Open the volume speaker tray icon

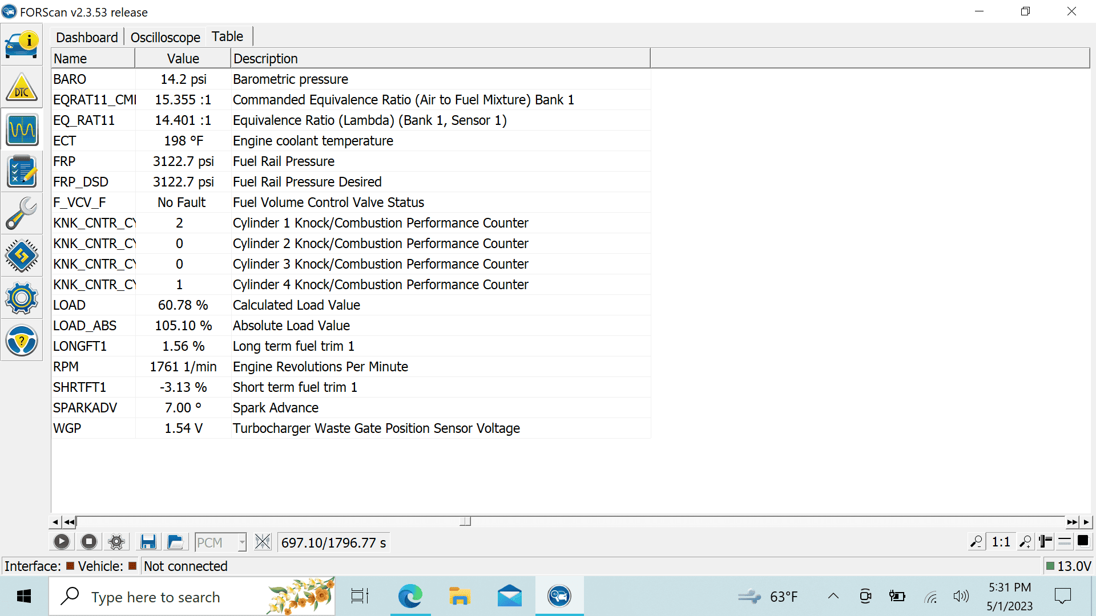(961, 597)
